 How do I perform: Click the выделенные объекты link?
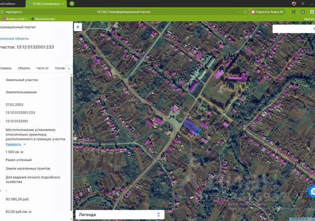point(14,38)
